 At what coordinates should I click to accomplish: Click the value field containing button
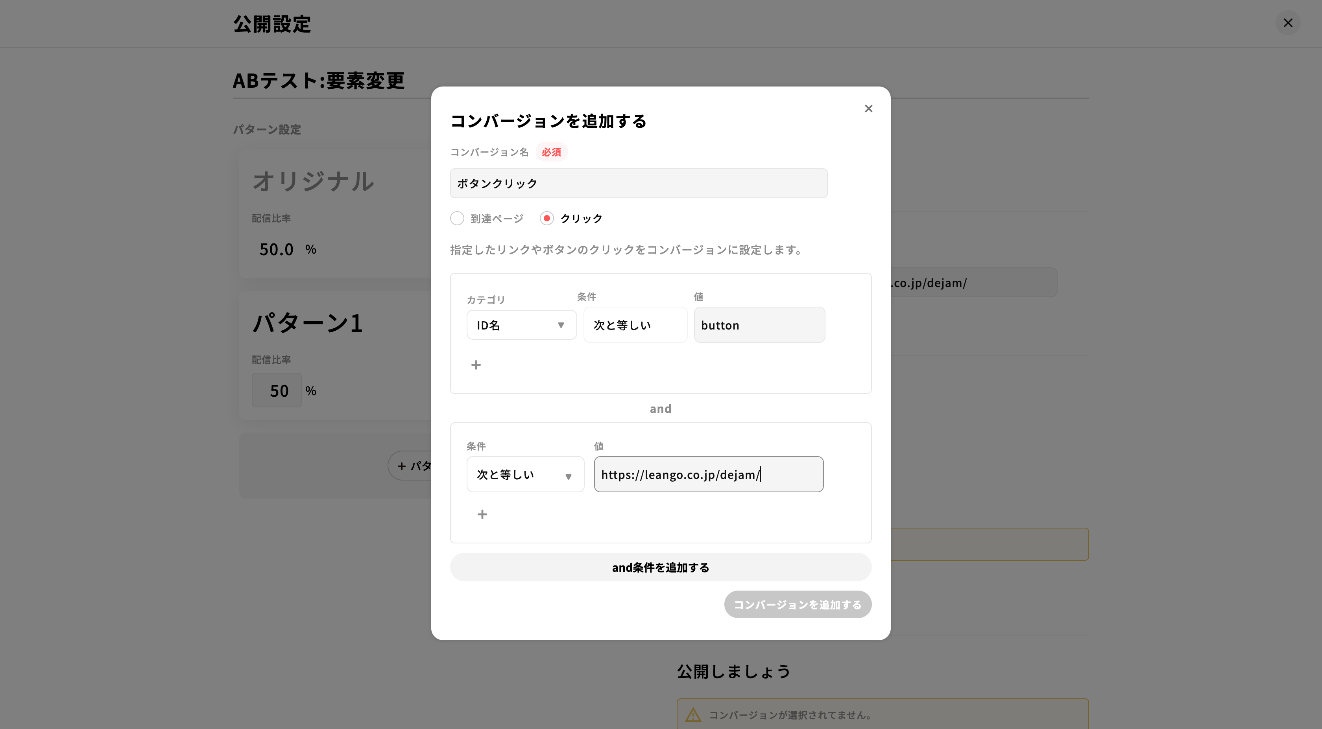click(759, 325)
